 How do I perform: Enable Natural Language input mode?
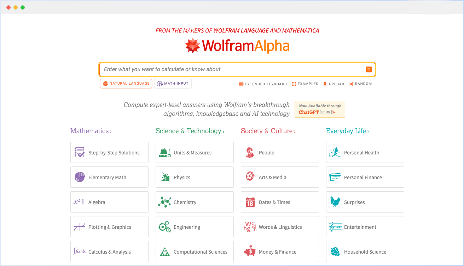pyautogui.click(x=126, y=83)
